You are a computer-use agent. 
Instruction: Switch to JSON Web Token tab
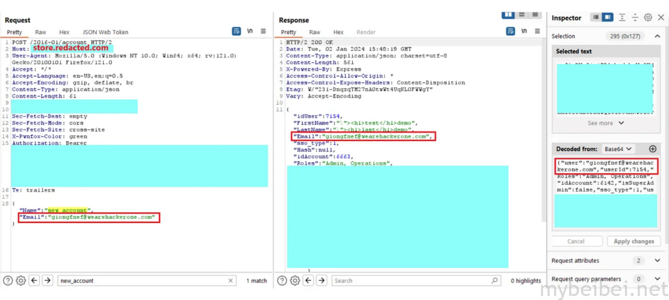(105, 32)
